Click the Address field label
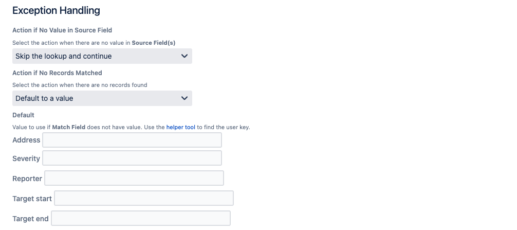This screenshot has width=517, height=230. [26, 140]
